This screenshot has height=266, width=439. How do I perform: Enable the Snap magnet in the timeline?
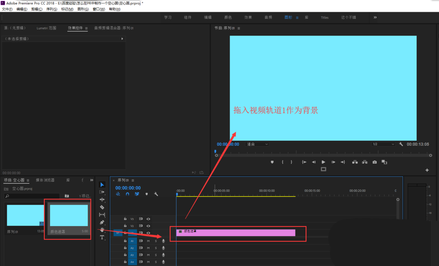tap(127, 194)
